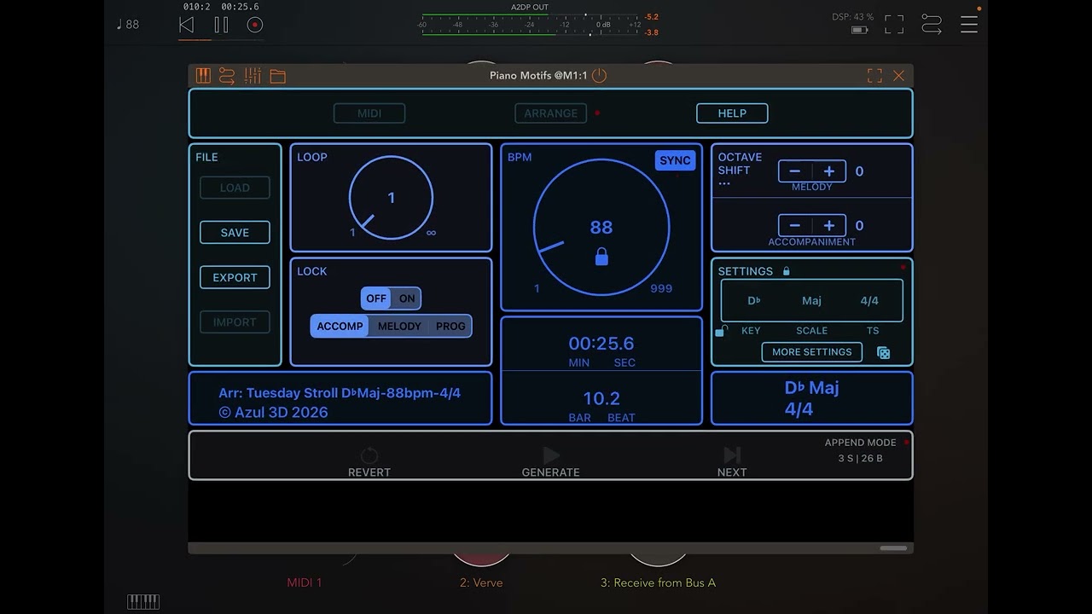Click the SAVE button in the FILE panel

[x=235, y=233]
